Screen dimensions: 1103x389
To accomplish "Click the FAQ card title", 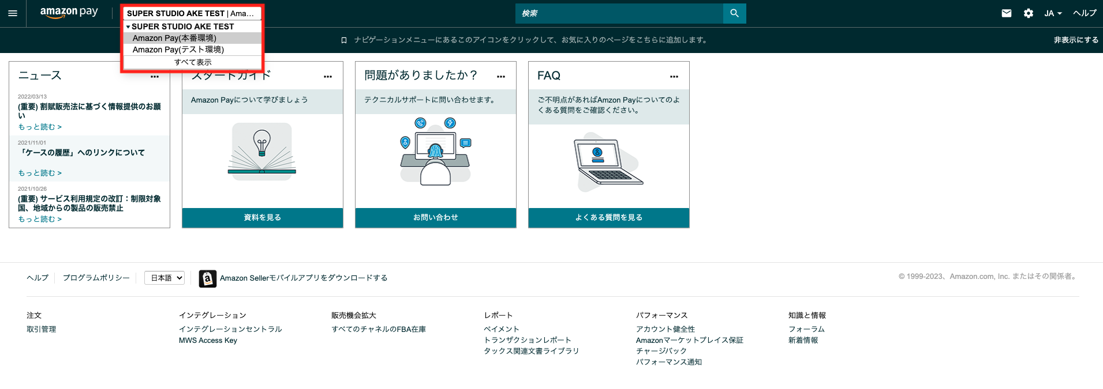I will click(x=549, y=75).
